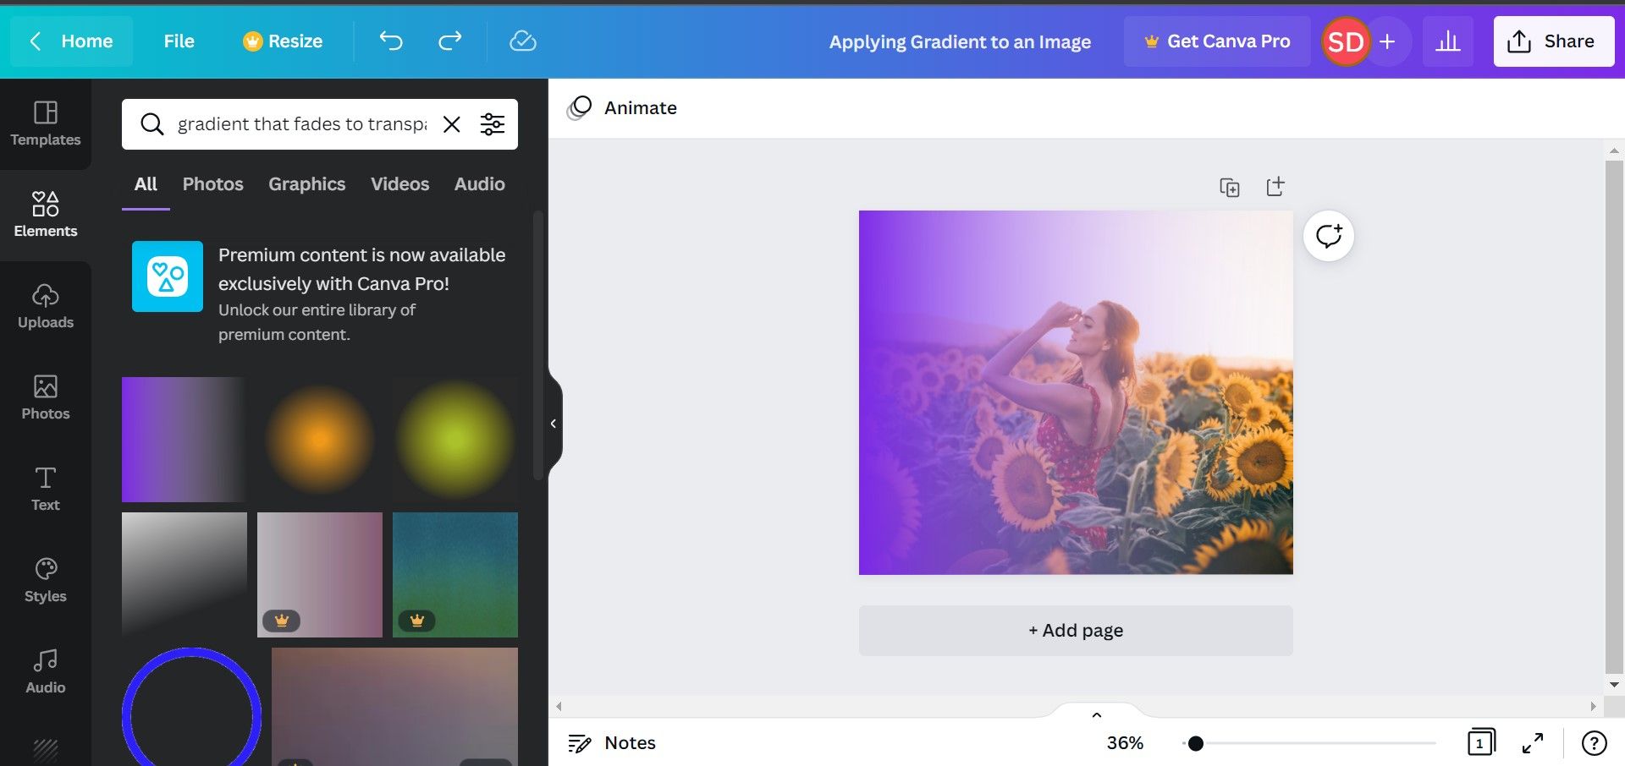Open the Styles sidebar panel
This screenshot has height=766, width=1625.
[x=46, y=581]
